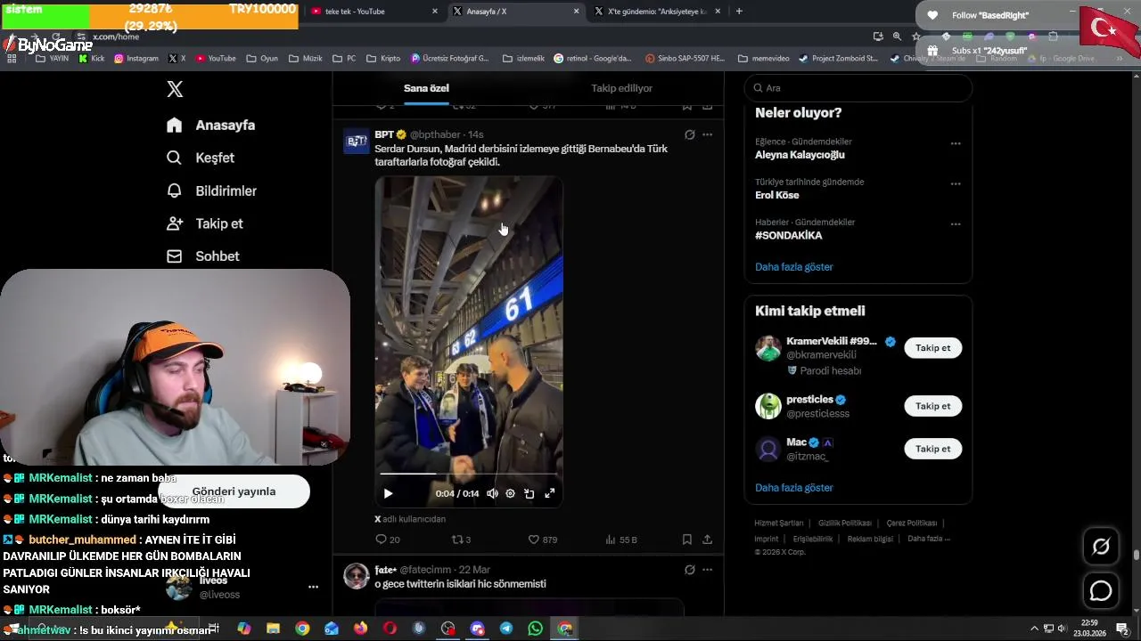Show more trends under Neler oluyor
Image resolution: width=1141 pixels, height=641 pixels.
[793, 267]
